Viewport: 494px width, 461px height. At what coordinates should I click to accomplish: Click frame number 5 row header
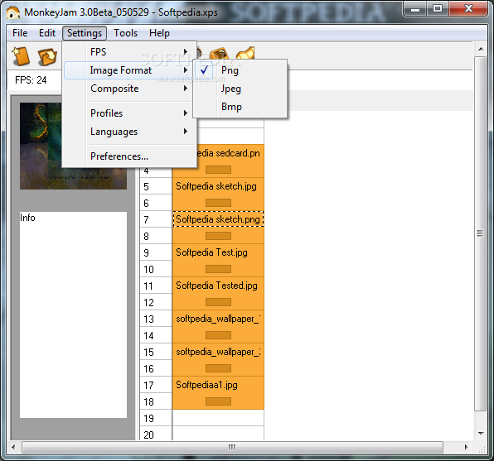click(156, 186)
